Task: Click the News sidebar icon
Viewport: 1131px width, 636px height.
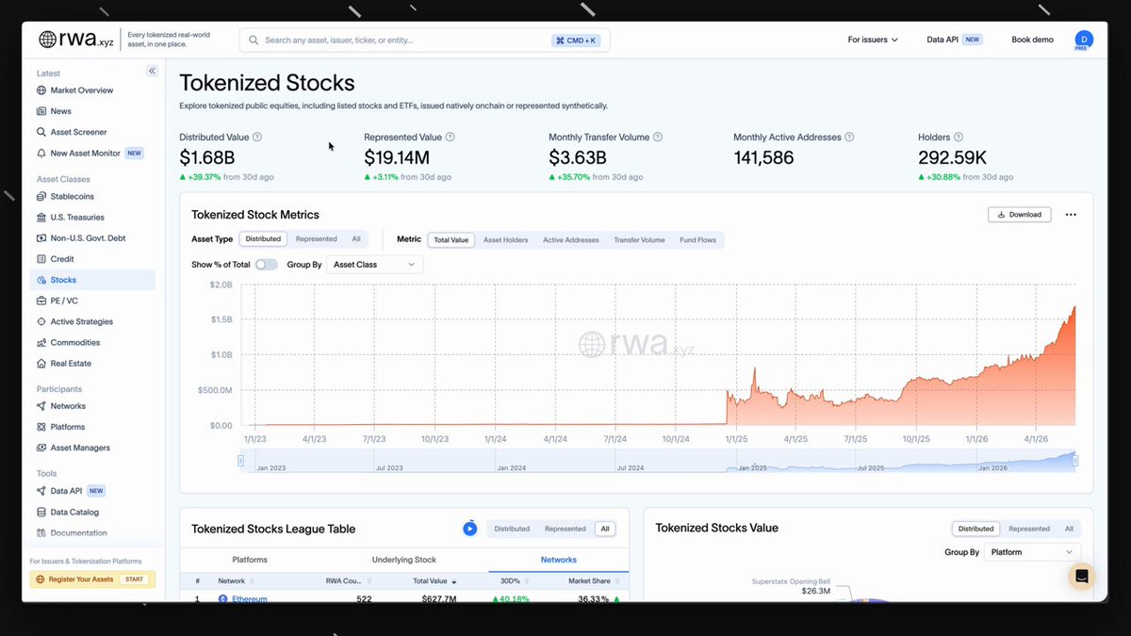Action: click(41, 111)
